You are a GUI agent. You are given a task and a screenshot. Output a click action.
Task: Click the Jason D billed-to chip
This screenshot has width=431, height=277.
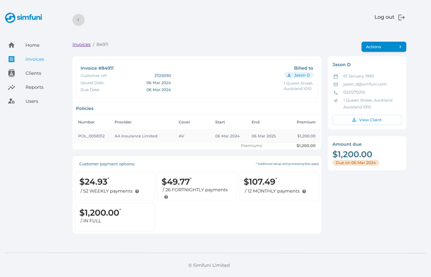click(299, 75)
